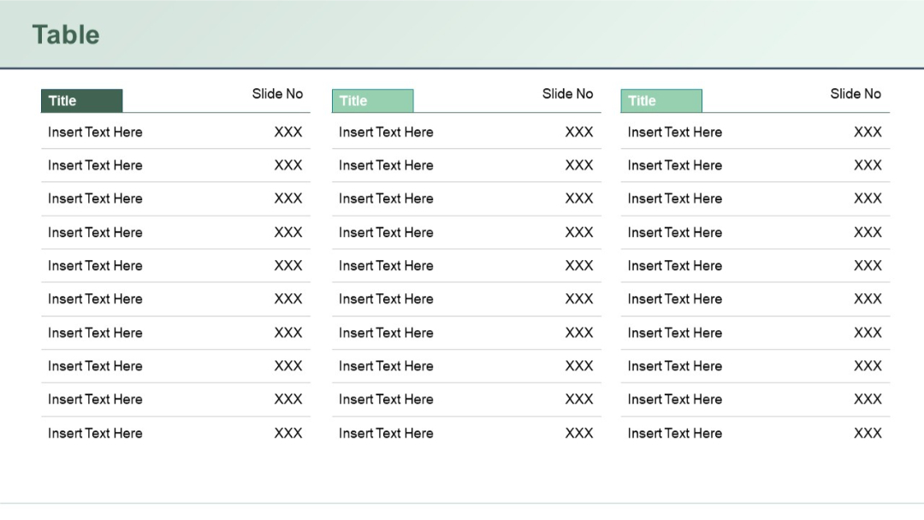Select fifth "Insert Text Here" in left table
This screenshot has height=520, width=924.
pyautogui.click(x=95, y=266)
